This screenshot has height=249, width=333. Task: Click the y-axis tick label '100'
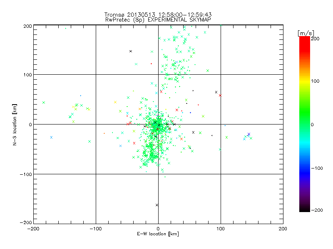pyautogui.click(x=27, y=75)
